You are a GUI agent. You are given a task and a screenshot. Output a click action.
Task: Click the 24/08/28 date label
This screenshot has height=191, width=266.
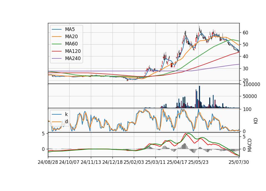point(48,162)
